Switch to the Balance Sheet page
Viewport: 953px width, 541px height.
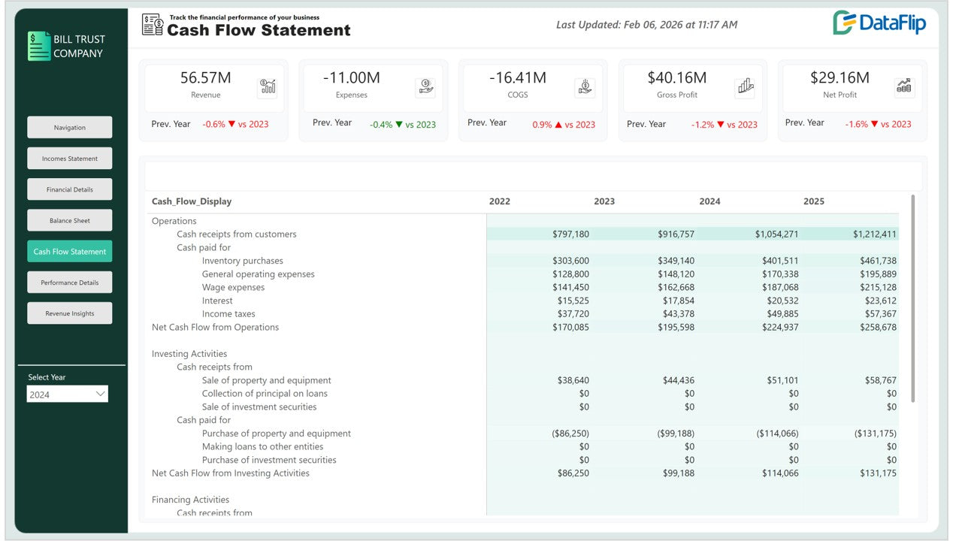(70, 221)
